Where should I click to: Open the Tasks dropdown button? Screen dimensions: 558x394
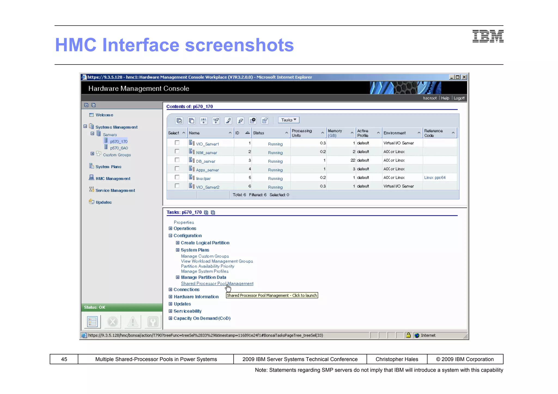point(289,120)
